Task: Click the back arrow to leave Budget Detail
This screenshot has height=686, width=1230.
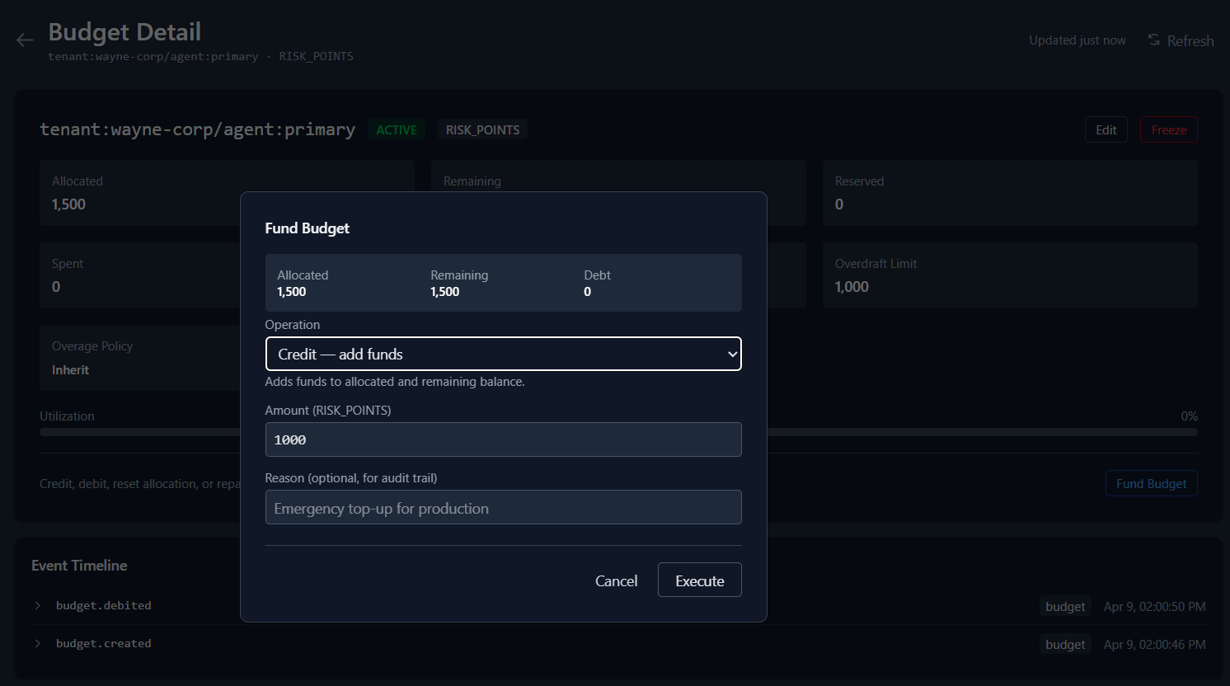Action: tap(25, 40)
